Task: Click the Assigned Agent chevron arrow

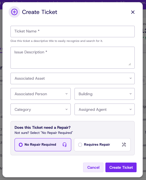Action: tap(131, 109)
